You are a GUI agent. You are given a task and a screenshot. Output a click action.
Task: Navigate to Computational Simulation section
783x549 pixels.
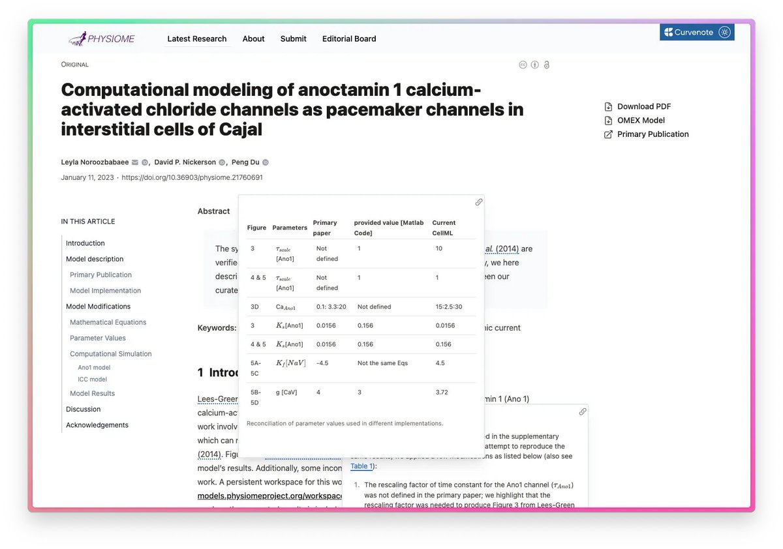point(110,354)
